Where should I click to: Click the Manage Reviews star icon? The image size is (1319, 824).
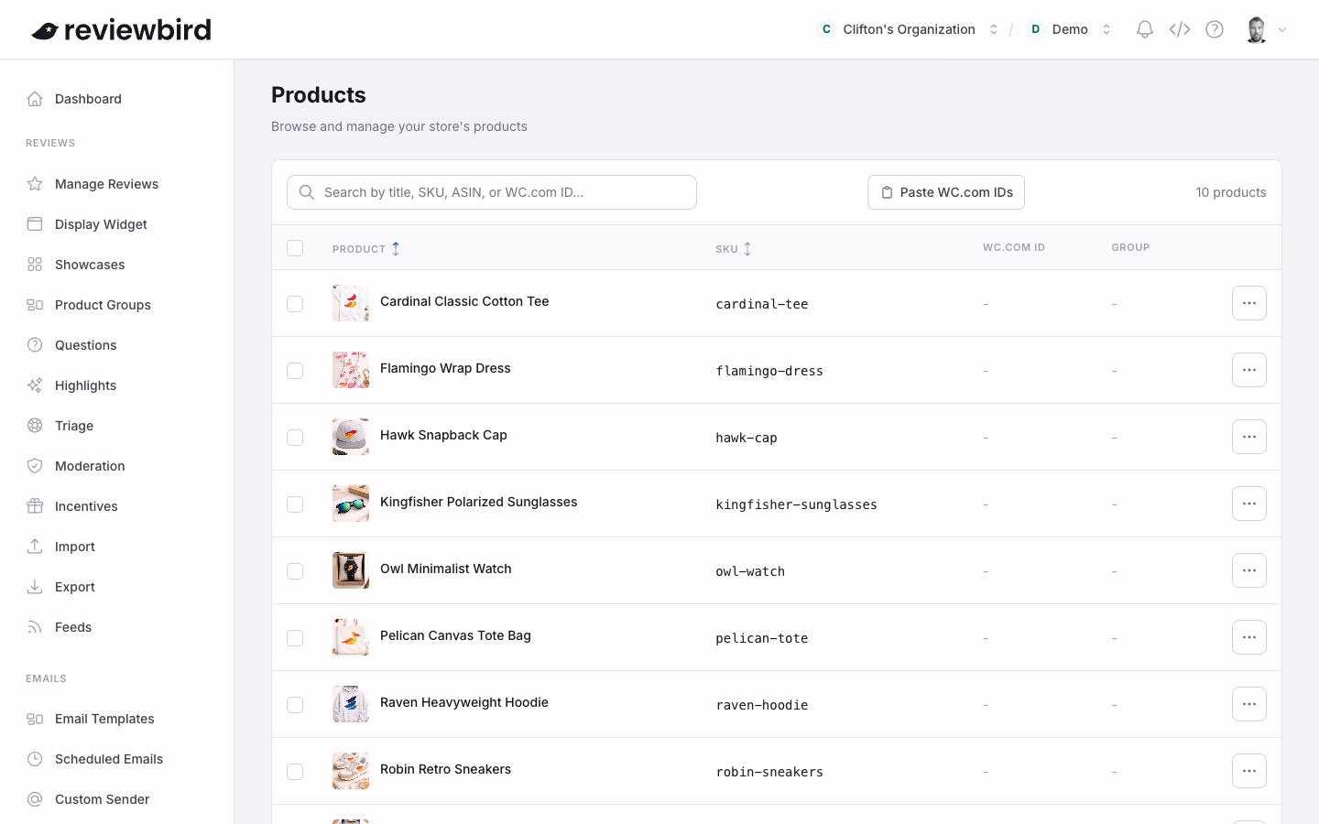35,184
